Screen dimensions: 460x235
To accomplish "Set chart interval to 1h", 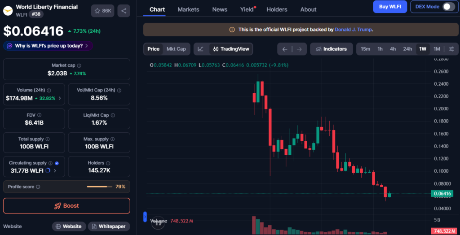I will tap(380, 49).
